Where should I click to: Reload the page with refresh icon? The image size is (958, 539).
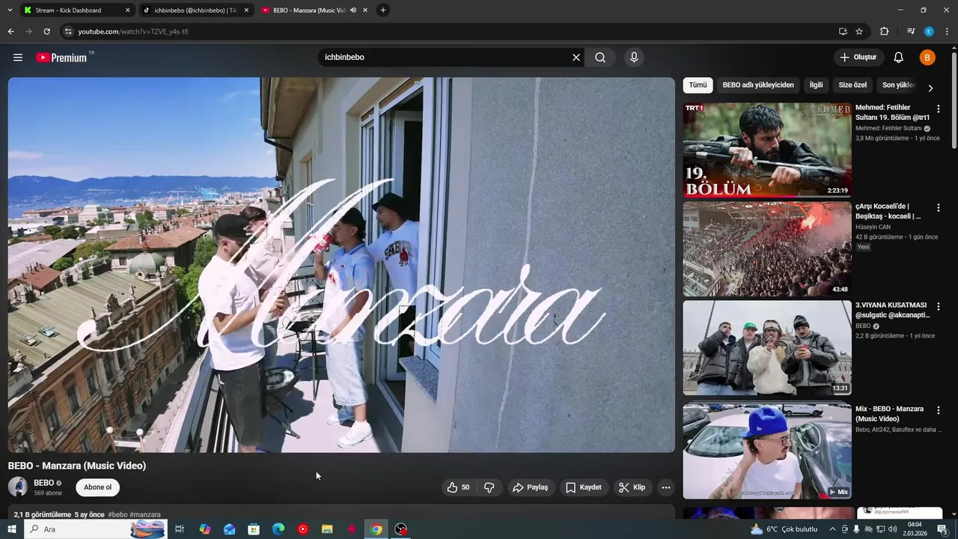(46, 31)
